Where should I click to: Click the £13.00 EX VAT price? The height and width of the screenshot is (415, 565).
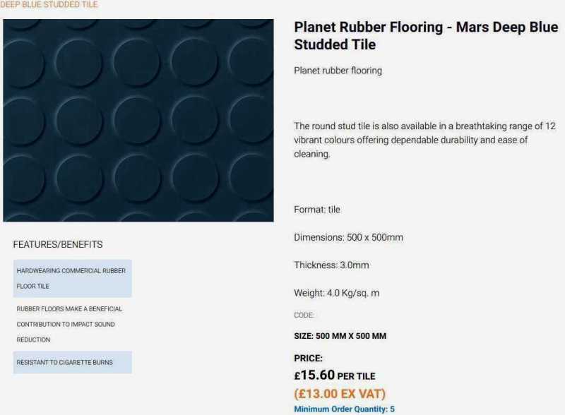(x=340, y=395)
